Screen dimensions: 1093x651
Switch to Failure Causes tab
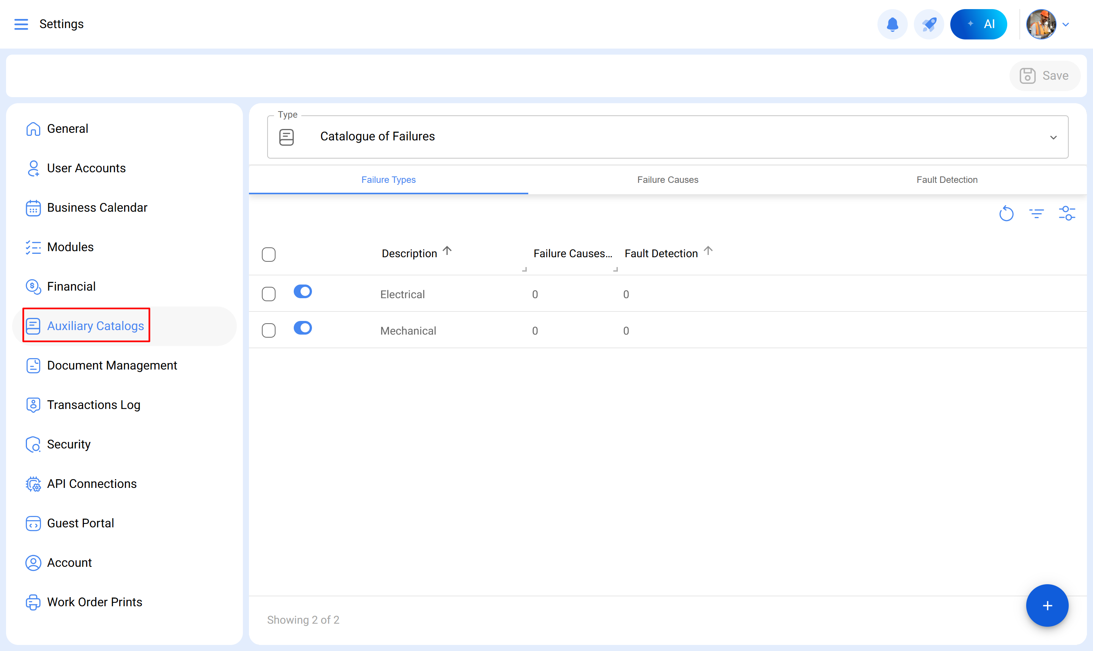(668, 180)
